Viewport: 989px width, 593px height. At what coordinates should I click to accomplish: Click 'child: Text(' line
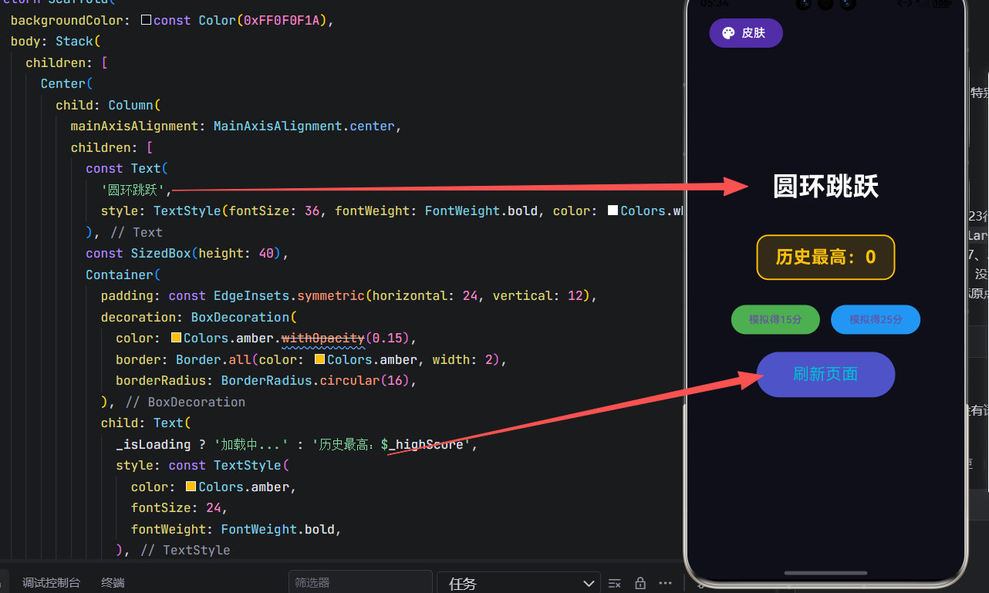[146, 423]
